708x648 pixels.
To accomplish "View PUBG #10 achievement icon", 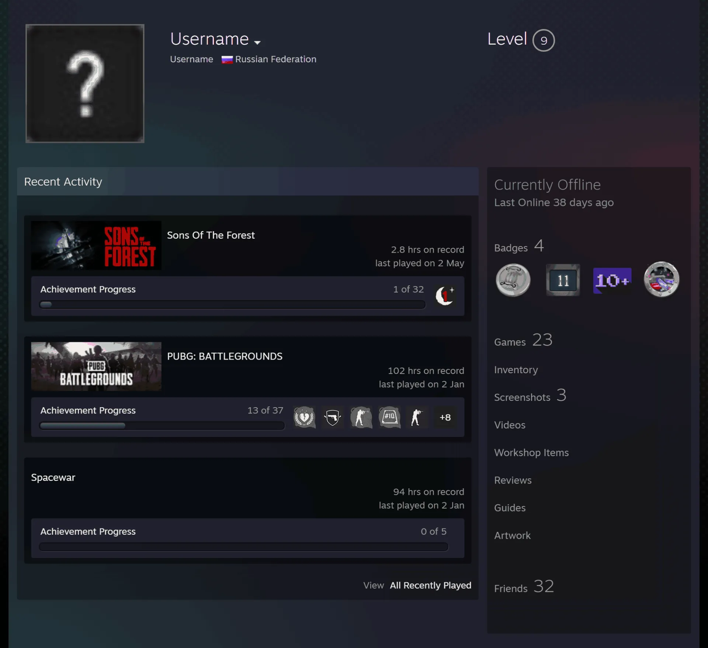I will point(389,417).
